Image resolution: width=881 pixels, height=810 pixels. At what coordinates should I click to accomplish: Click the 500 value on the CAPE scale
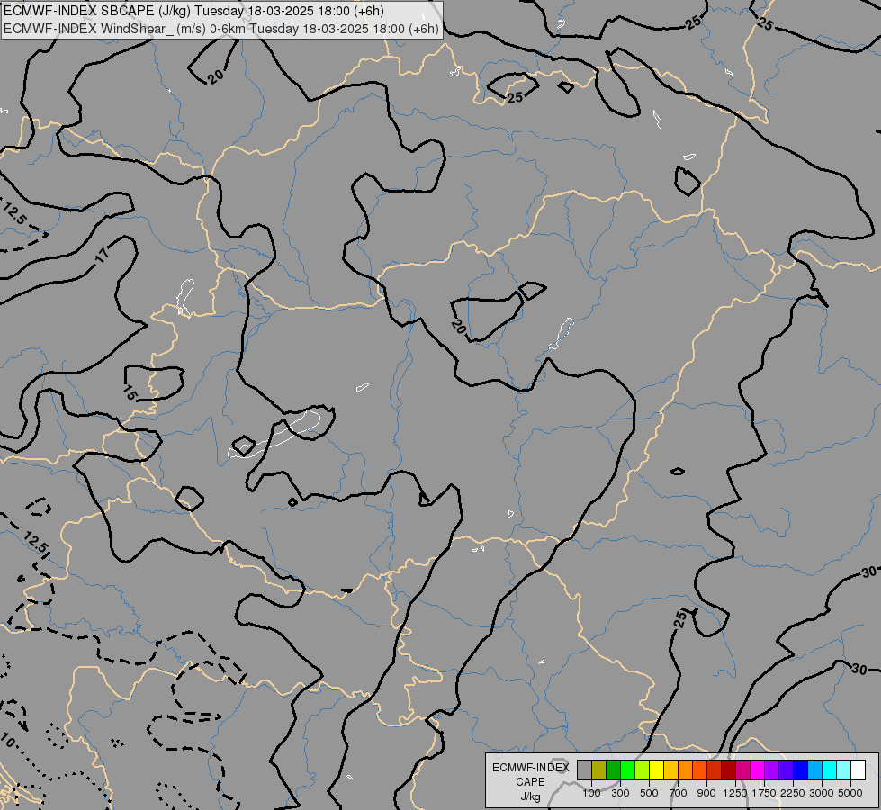[x=649, y=793]
